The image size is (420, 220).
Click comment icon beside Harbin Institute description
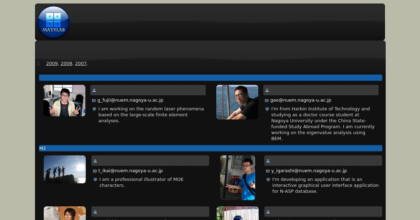click(267, 109)
